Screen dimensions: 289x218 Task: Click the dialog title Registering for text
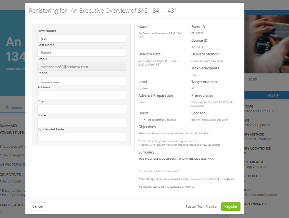point(103,11)
